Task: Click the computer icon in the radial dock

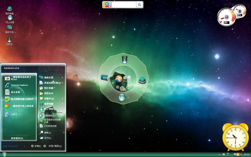Action: (x=142, y=80)
